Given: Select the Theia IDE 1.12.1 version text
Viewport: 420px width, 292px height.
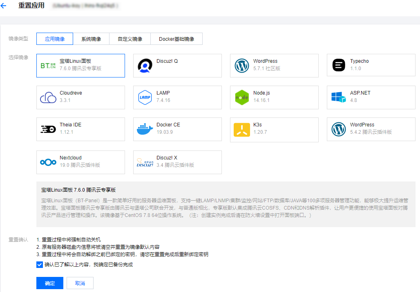Looking at the screenshot, I should (x=67, y=132).
